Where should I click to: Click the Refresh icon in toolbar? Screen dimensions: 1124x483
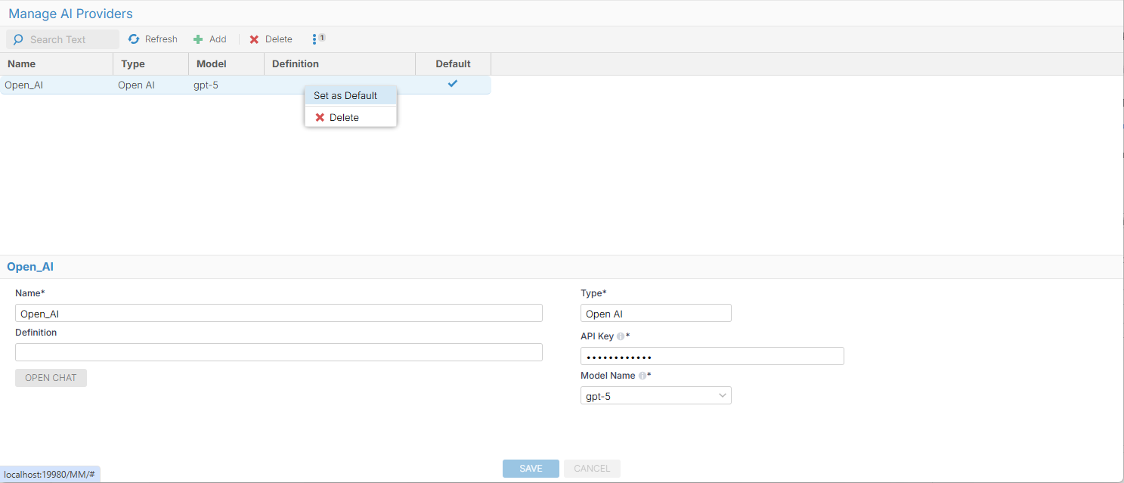134,39
